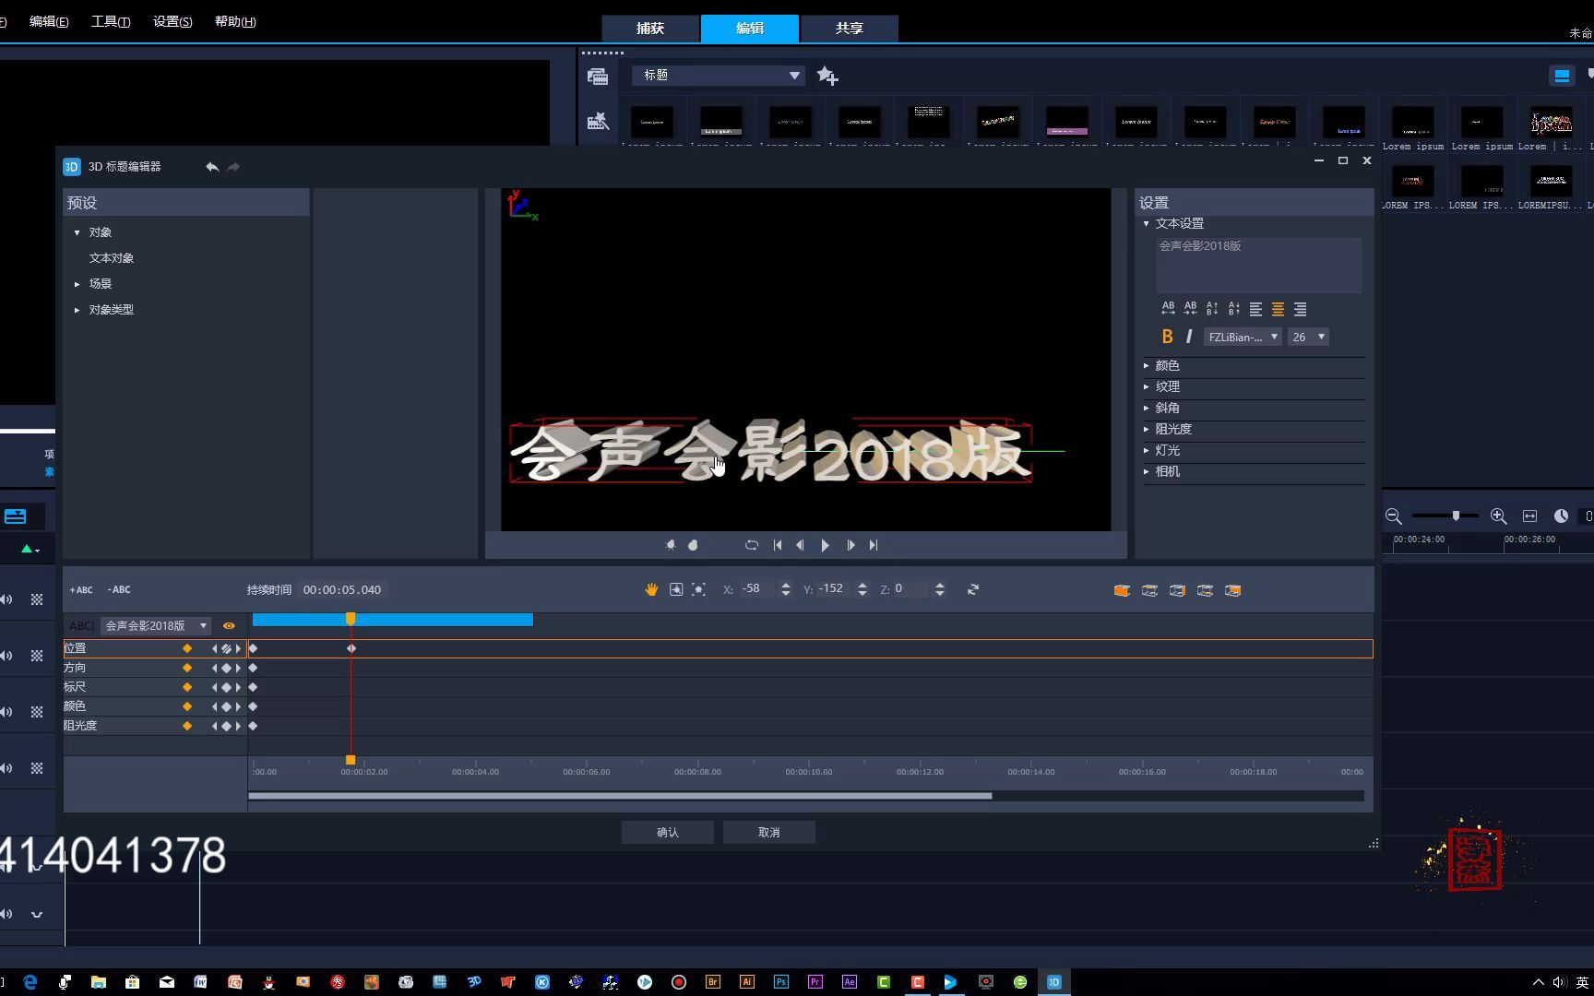Click +ABC to add text object

[x=81, y=589]
